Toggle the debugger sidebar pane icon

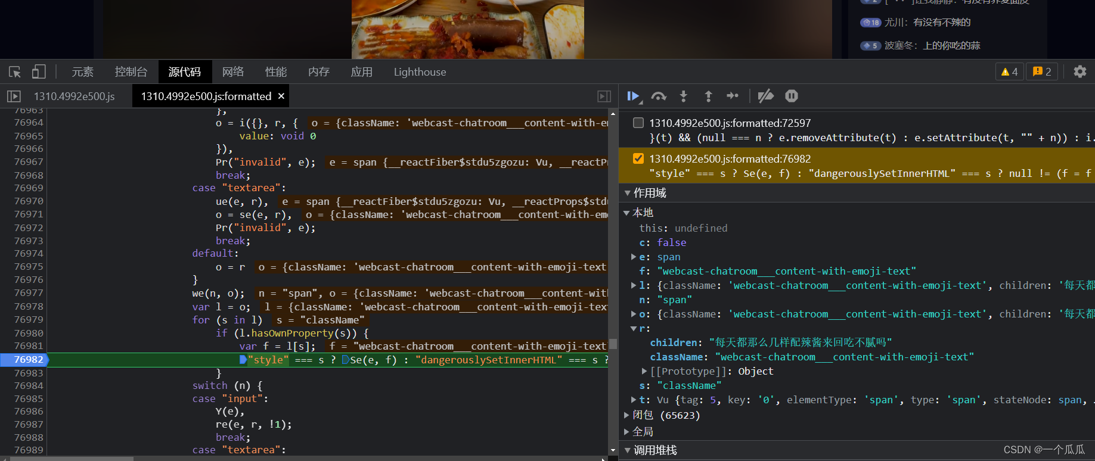pos(604,96)
